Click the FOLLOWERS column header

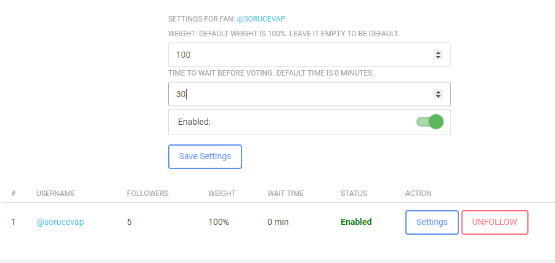148,194
